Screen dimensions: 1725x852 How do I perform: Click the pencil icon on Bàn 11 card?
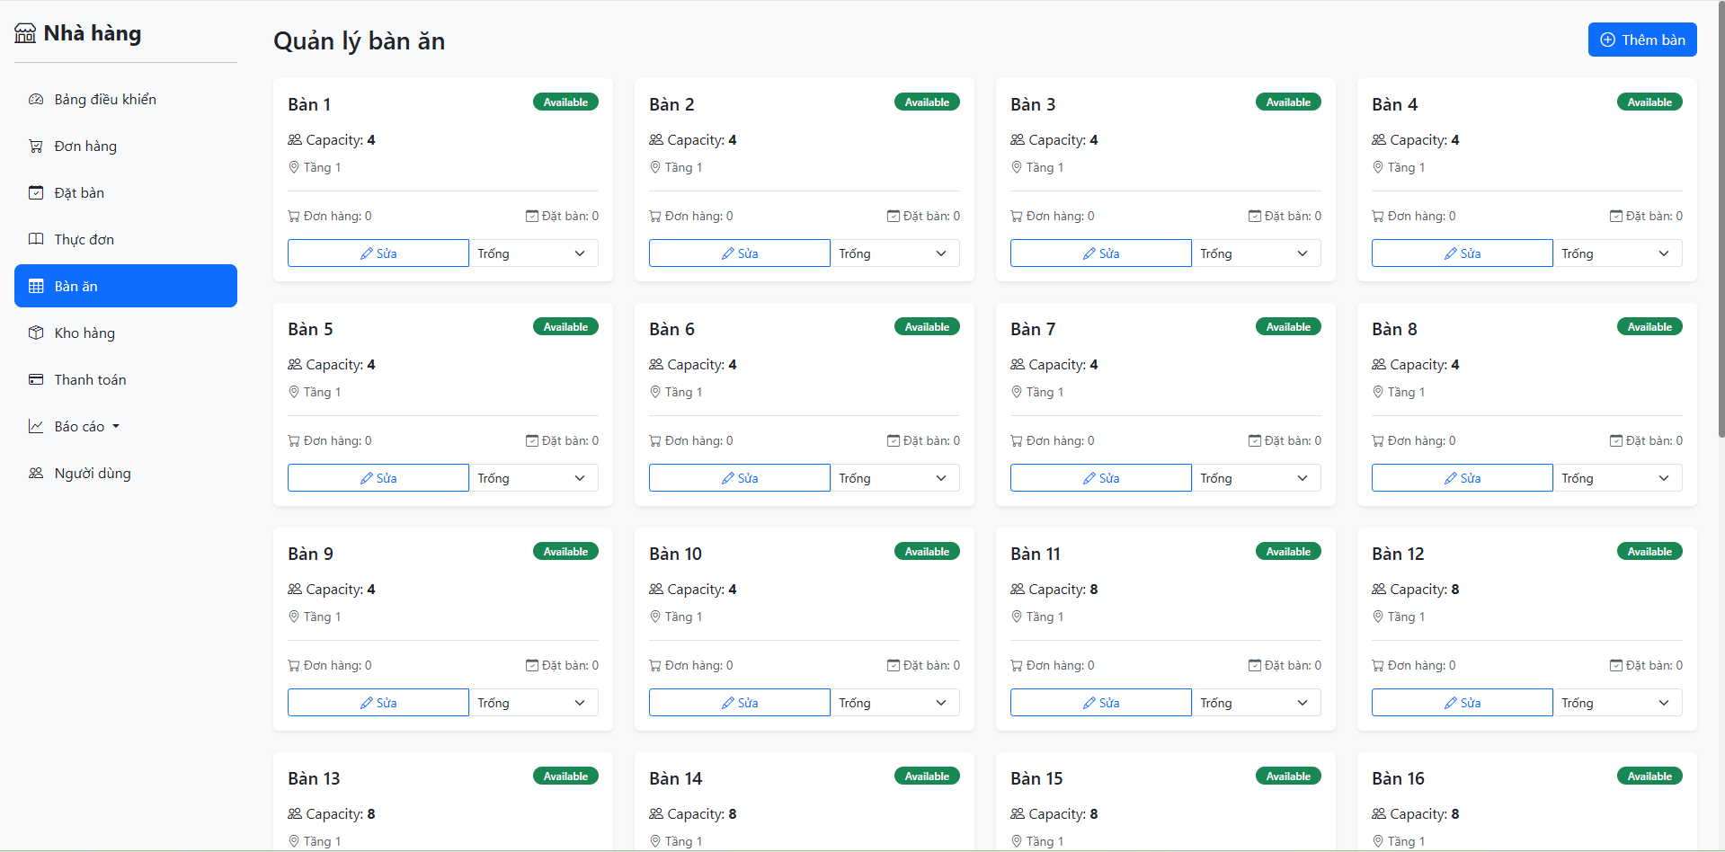pos(1089,703)
